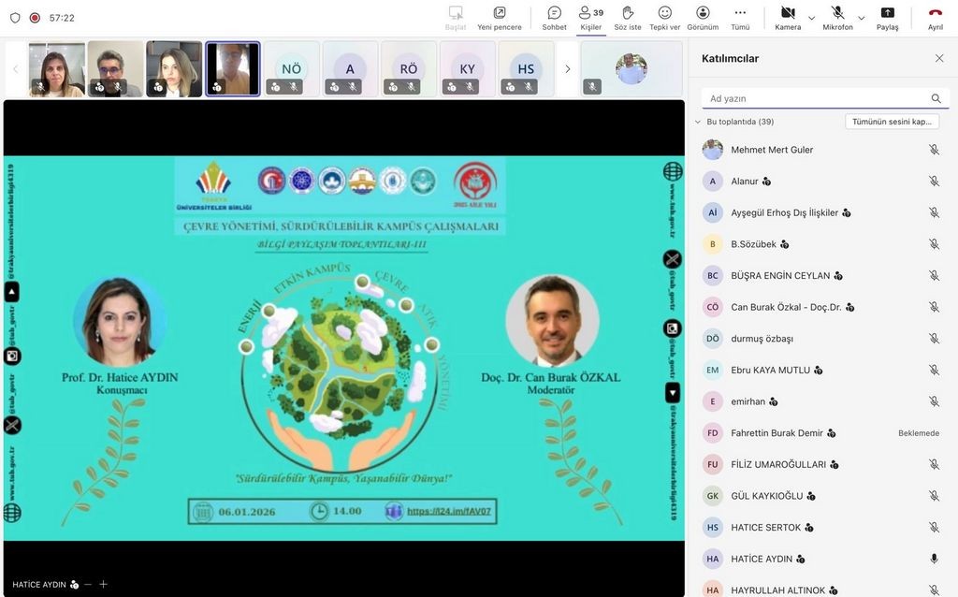This screenshot has height=597, width=958.
Task: Click the Paylaş share screen icon
Action: (x=887, y=13)
